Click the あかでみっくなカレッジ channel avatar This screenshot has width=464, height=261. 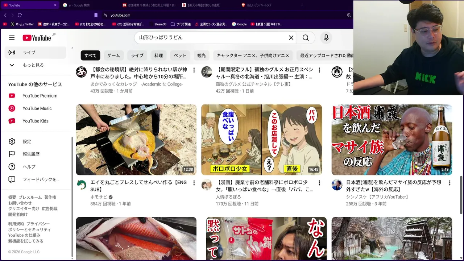(x=81, y=72)
